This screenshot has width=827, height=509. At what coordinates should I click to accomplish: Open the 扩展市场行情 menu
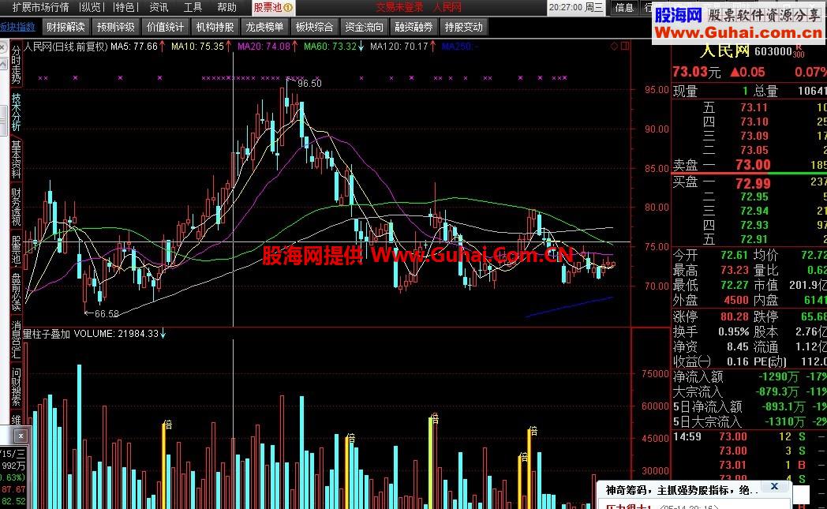[40, 7]
